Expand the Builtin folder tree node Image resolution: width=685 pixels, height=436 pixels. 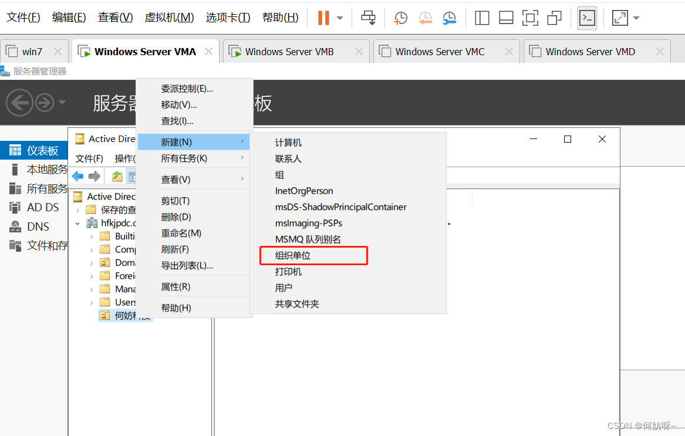(x=92, y=236)
